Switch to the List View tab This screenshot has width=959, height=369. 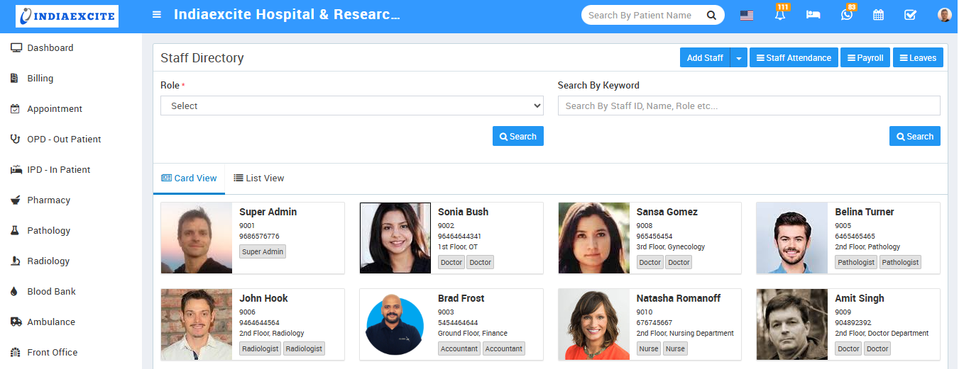coord(258,178)
